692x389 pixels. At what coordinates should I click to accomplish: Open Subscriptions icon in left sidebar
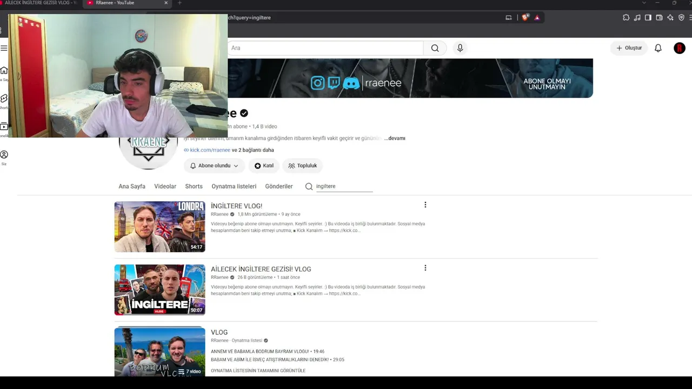click(x=4, y=126)
